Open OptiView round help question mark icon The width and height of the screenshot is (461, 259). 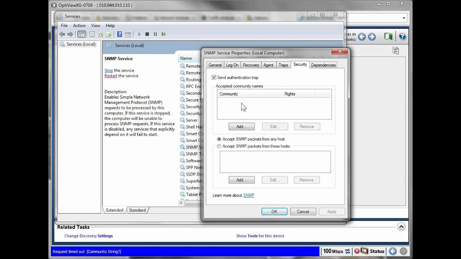pyautogui.click(x=402, y=36)
